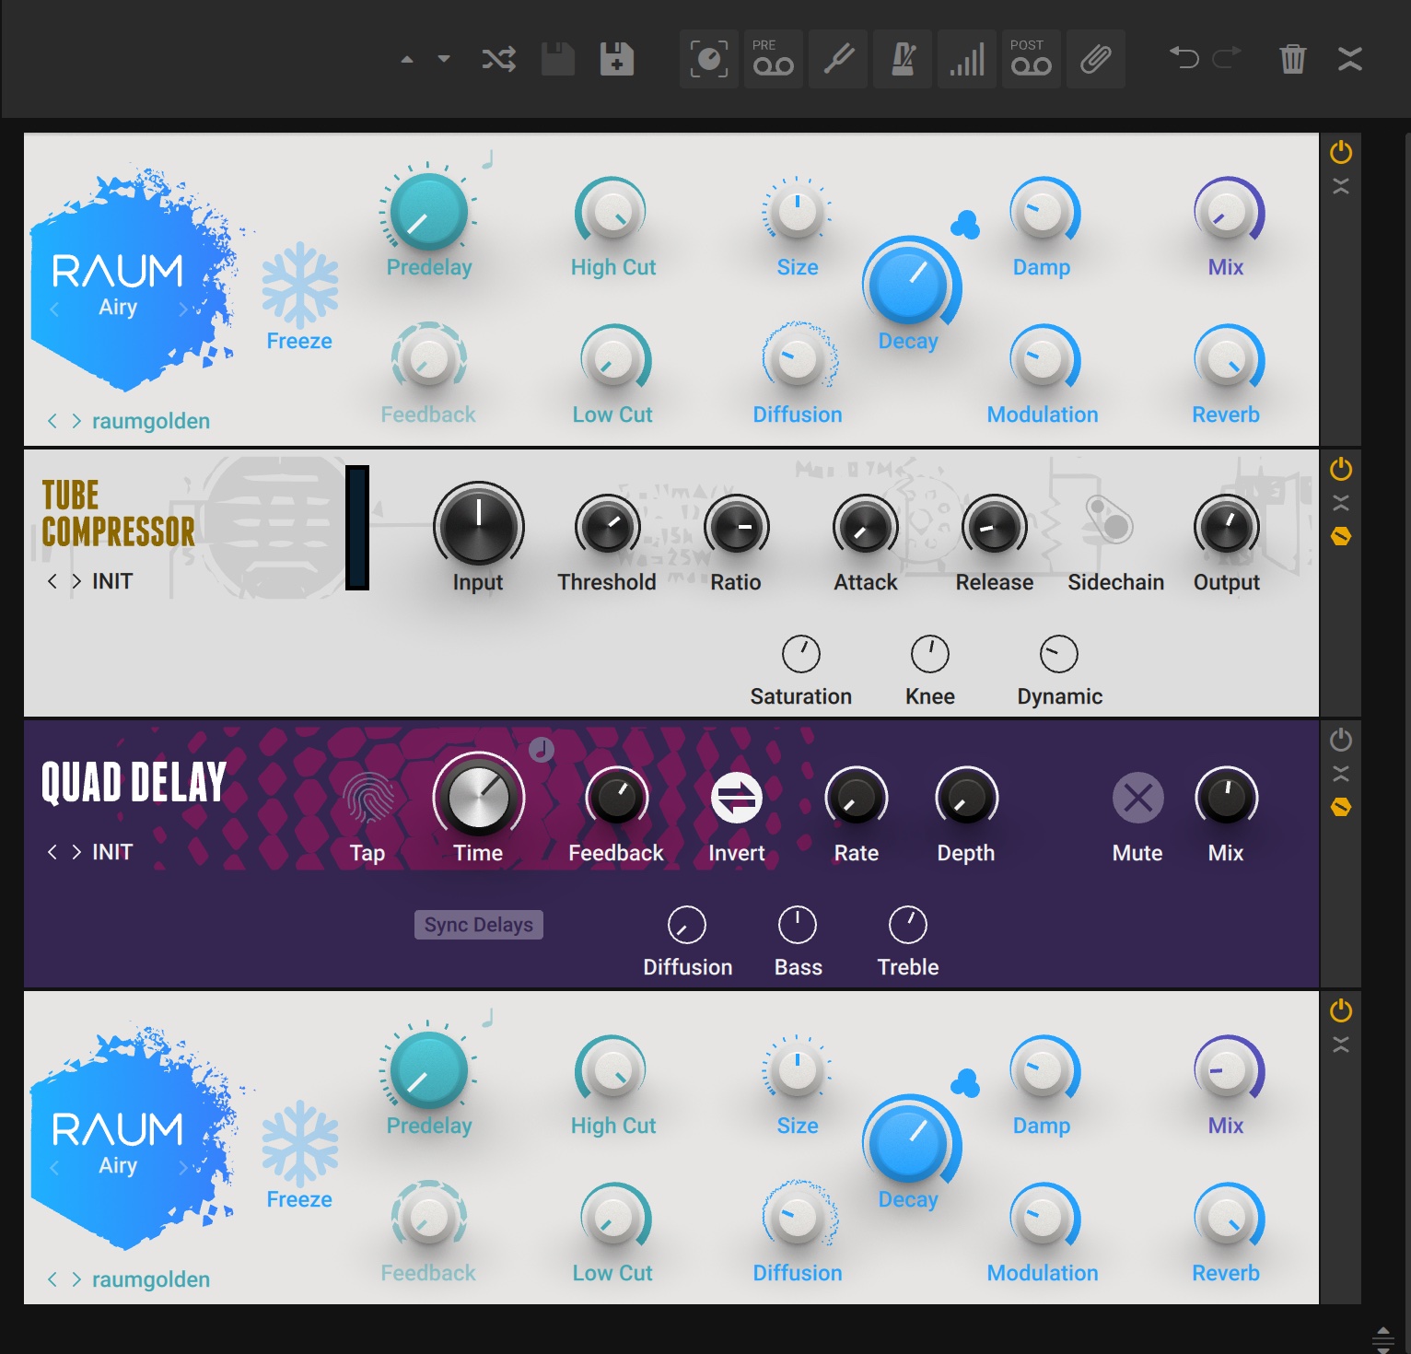
Task: Browse previous Tube Compressor INIT preset
Action: pyautogui.click(x=53, y=580)
